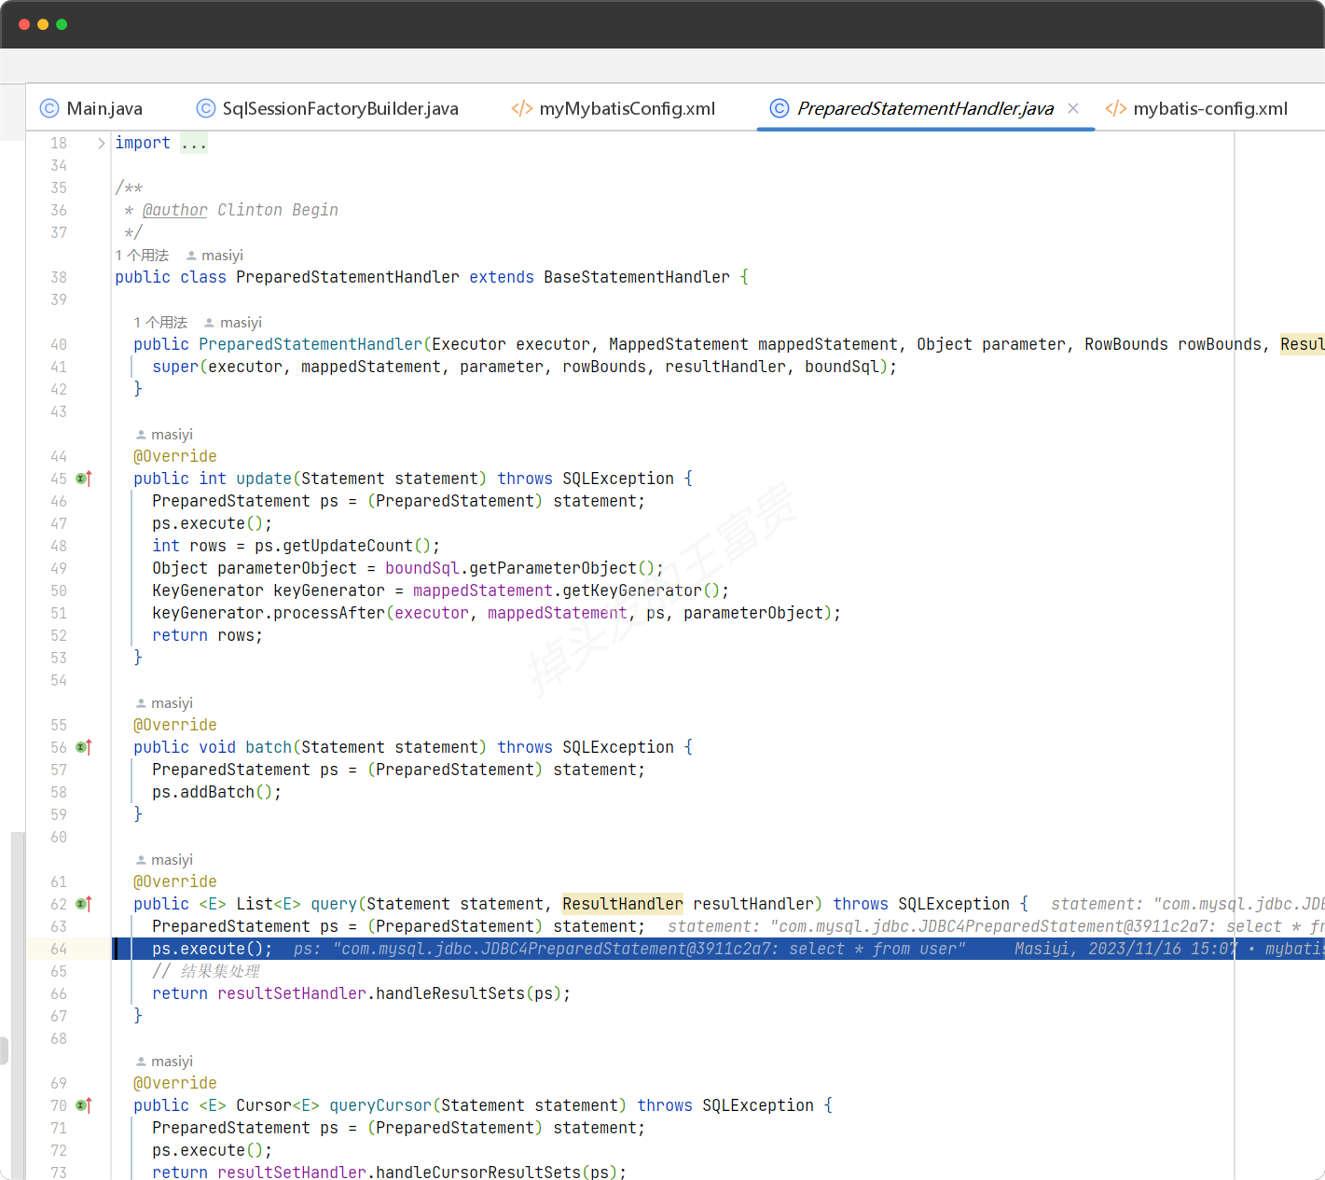Expand the folded import block arrow
1325x1180 pixels.
(x=101, y=143)
